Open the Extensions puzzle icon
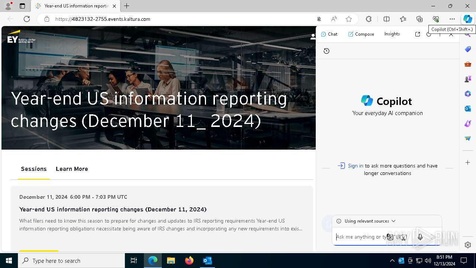The height and width of the screenshot is (268, 476). tap(369, 19)
